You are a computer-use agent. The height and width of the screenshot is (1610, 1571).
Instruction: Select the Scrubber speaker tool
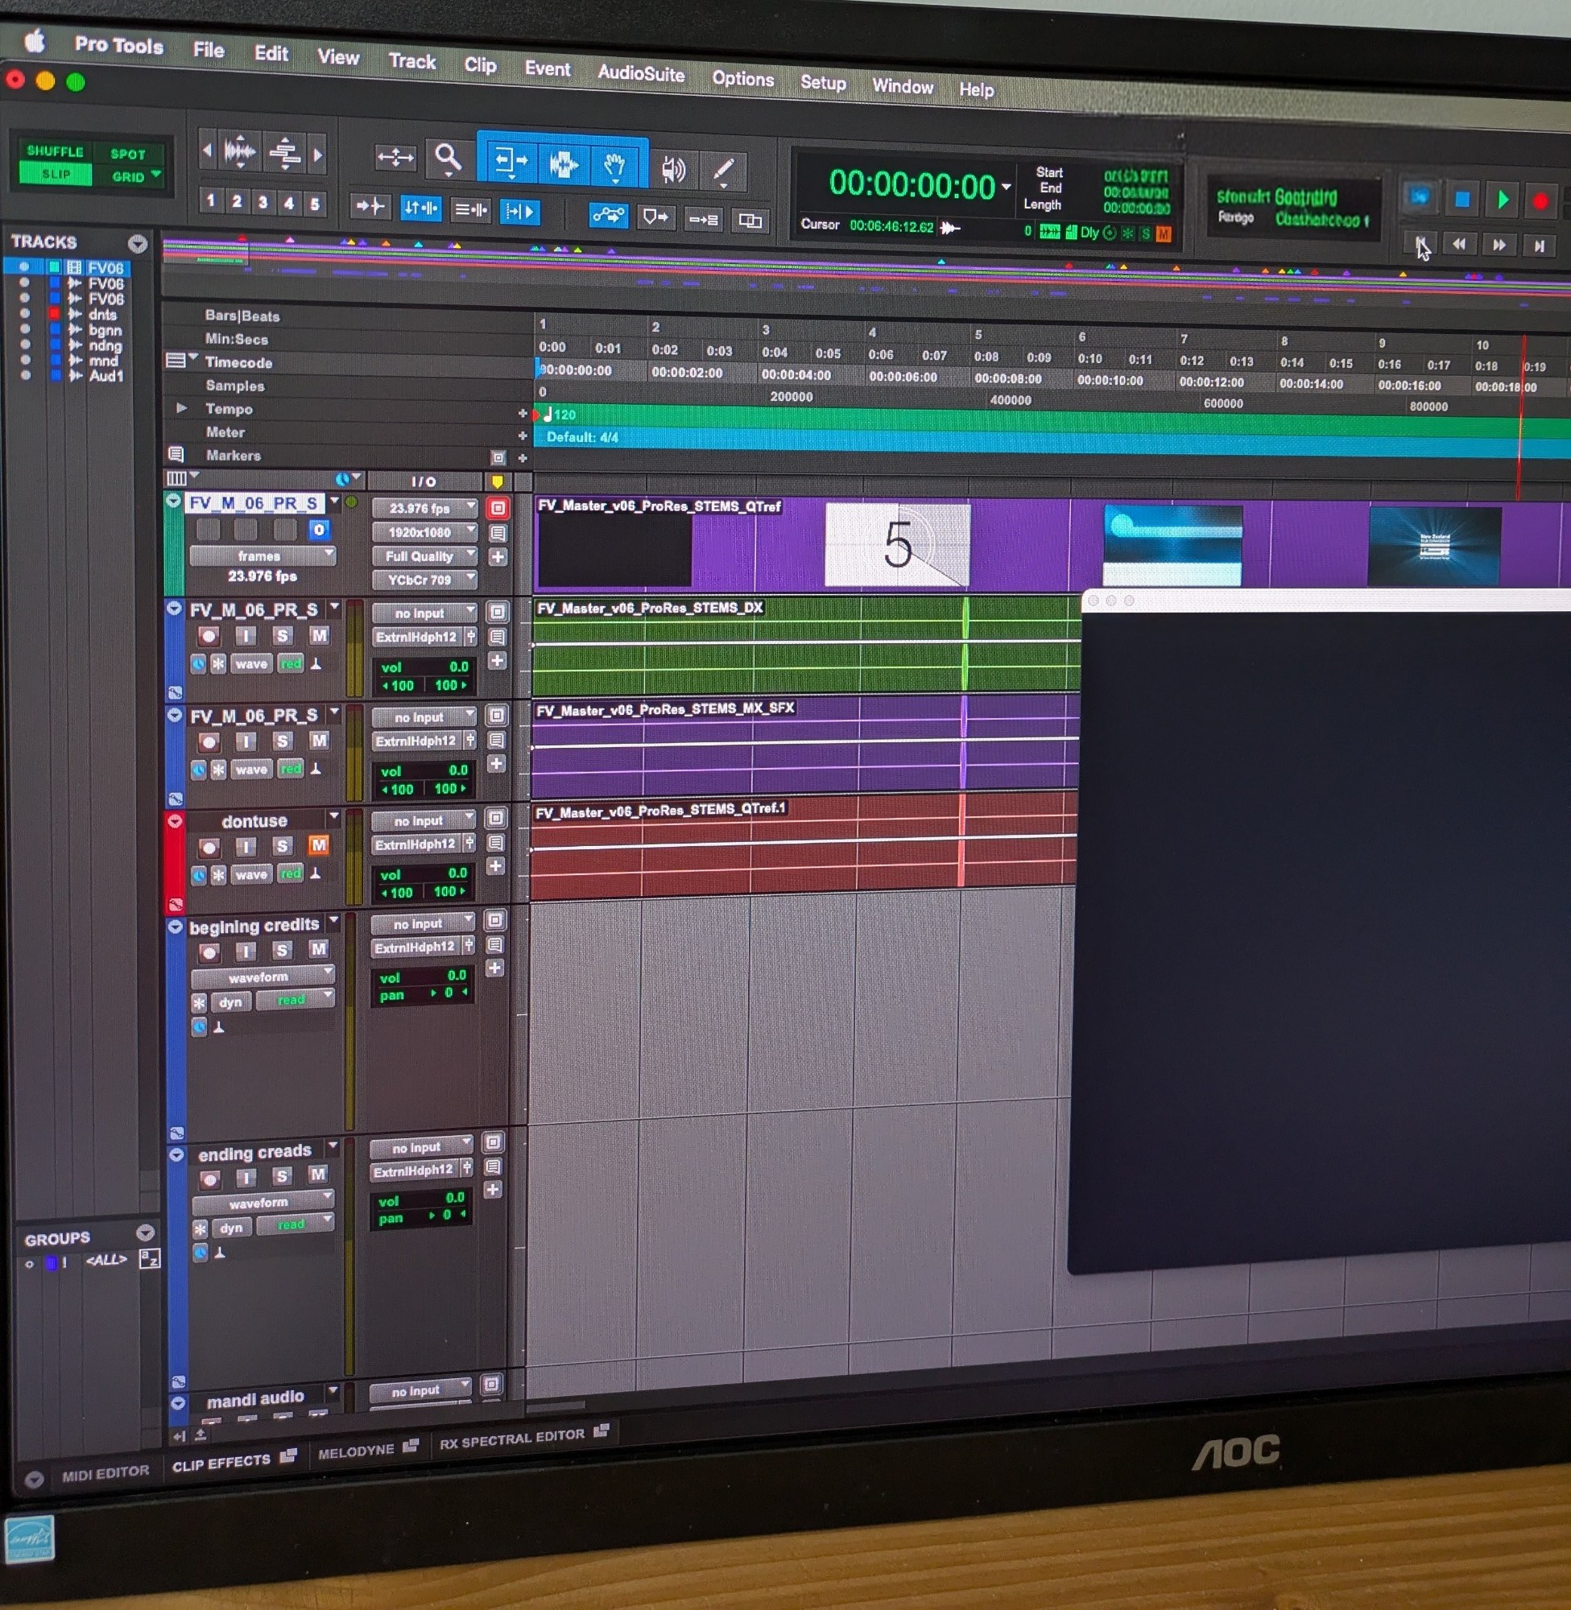(673, 170)
